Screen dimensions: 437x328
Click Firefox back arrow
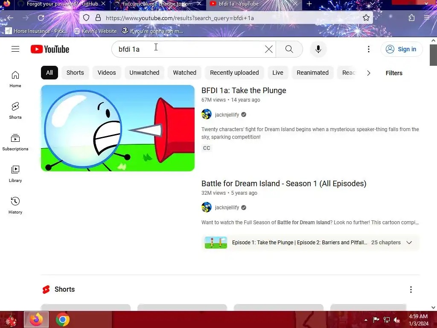(10, 18)
